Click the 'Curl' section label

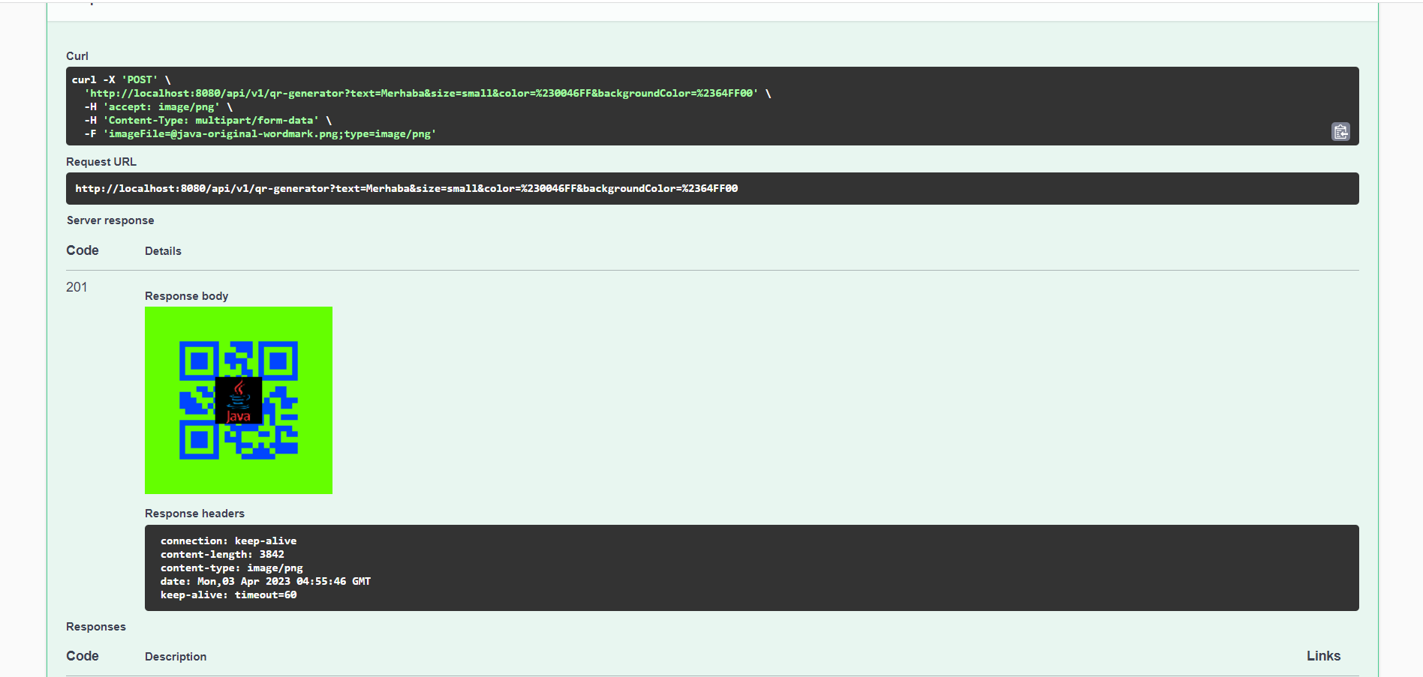(77, 56)
